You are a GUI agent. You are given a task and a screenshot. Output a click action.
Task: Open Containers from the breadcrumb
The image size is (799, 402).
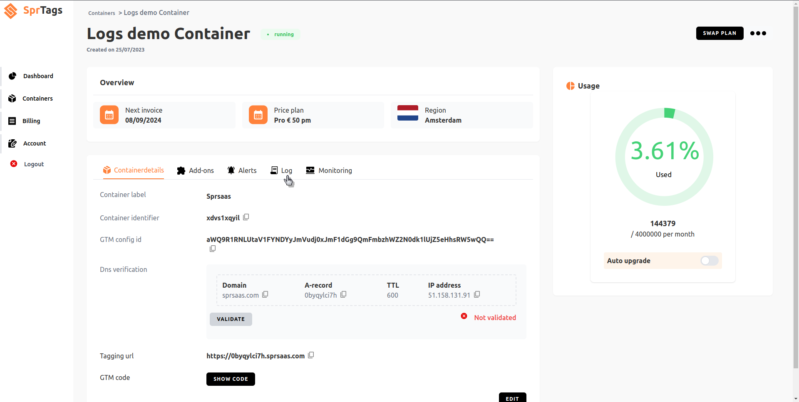[x=102, y=13]
